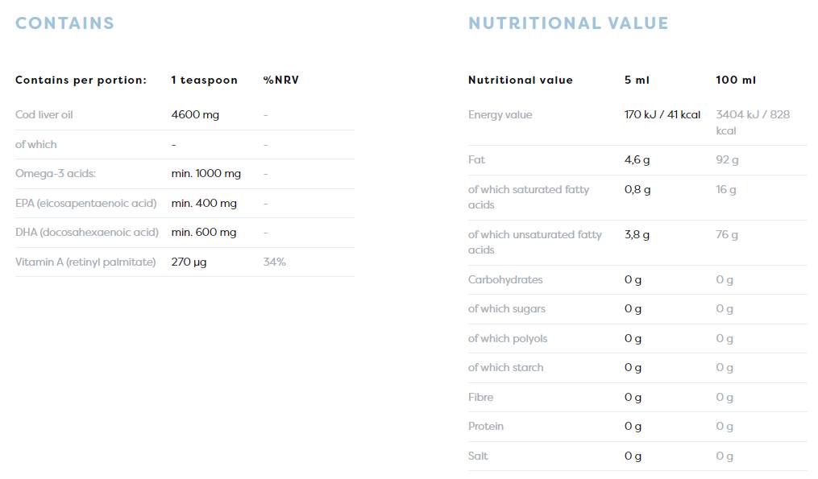This screenshot has height=479, width=818.
Task: Click the "of which saturated fatty acids" label
Action: click(x=529, y=196)
